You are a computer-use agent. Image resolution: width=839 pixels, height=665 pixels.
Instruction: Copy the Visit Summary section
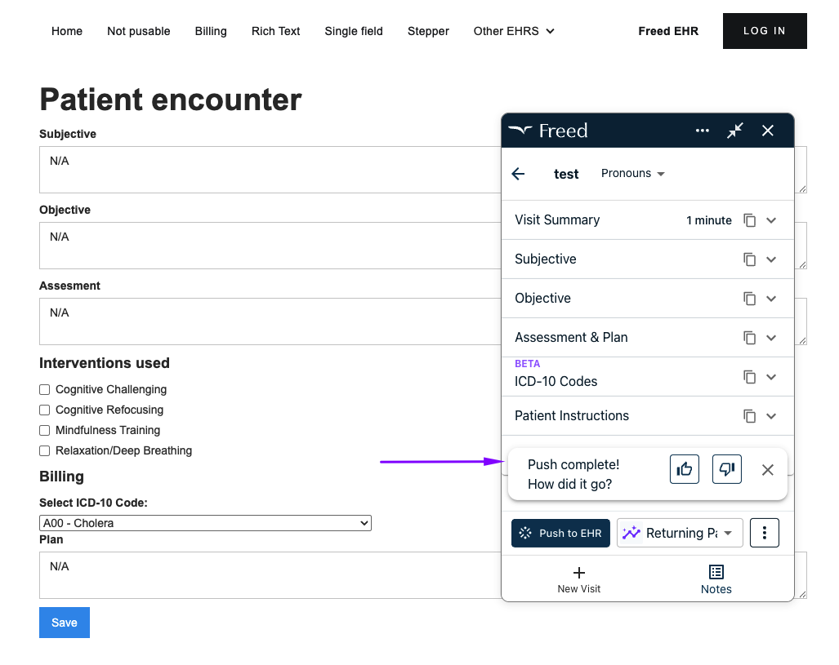pos(749,219)
